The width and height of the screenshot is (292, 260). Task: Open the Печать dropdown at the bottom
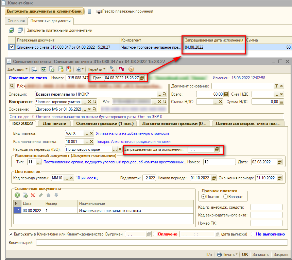(228, 255)
